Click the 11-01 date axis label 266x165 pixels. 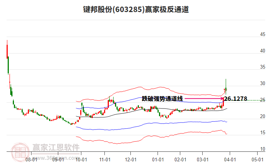[x=105, y=159]
